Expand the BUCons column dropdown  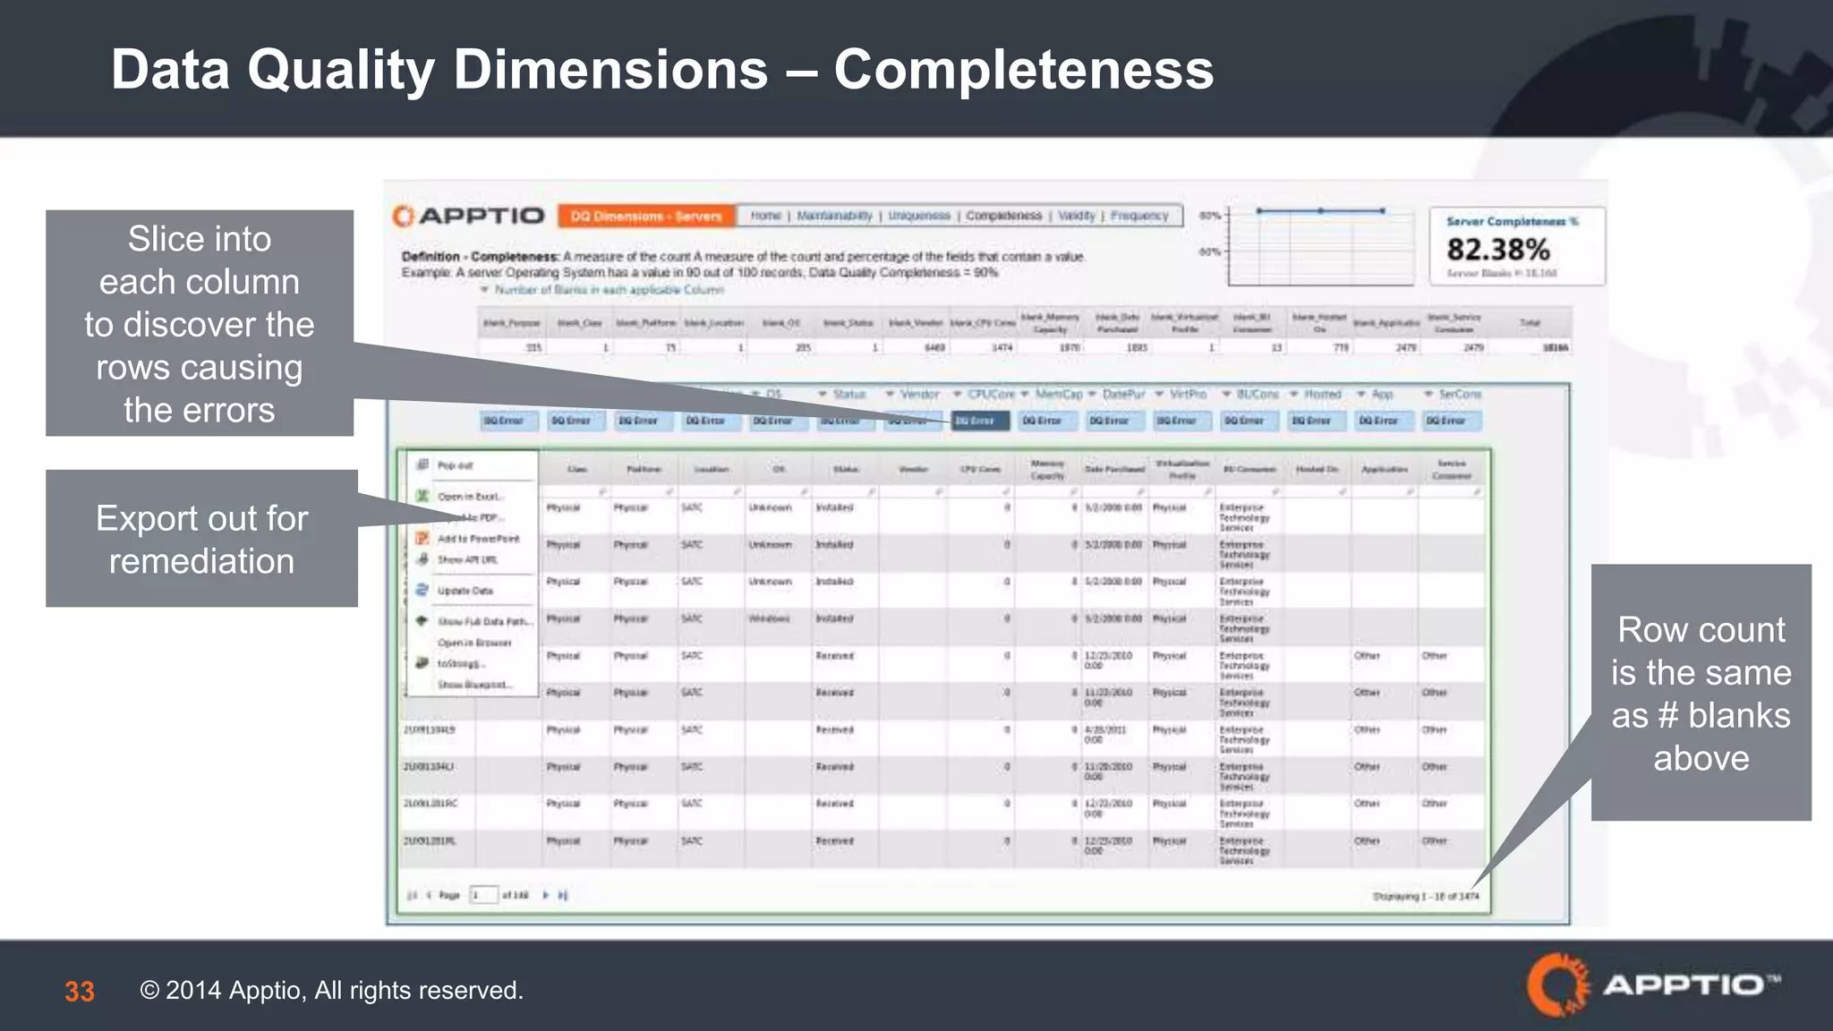1227,394
